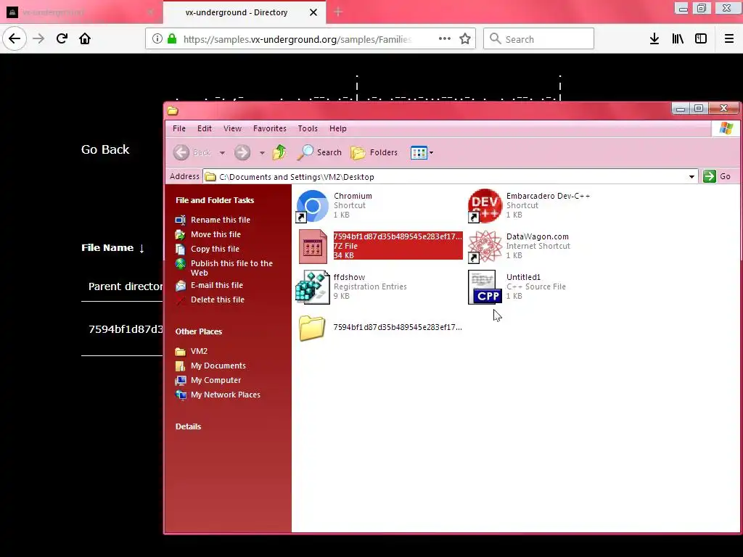Go up one folder level in Explorer
Viewport: 743px width, 557px height.
click(x=279, y=152)
